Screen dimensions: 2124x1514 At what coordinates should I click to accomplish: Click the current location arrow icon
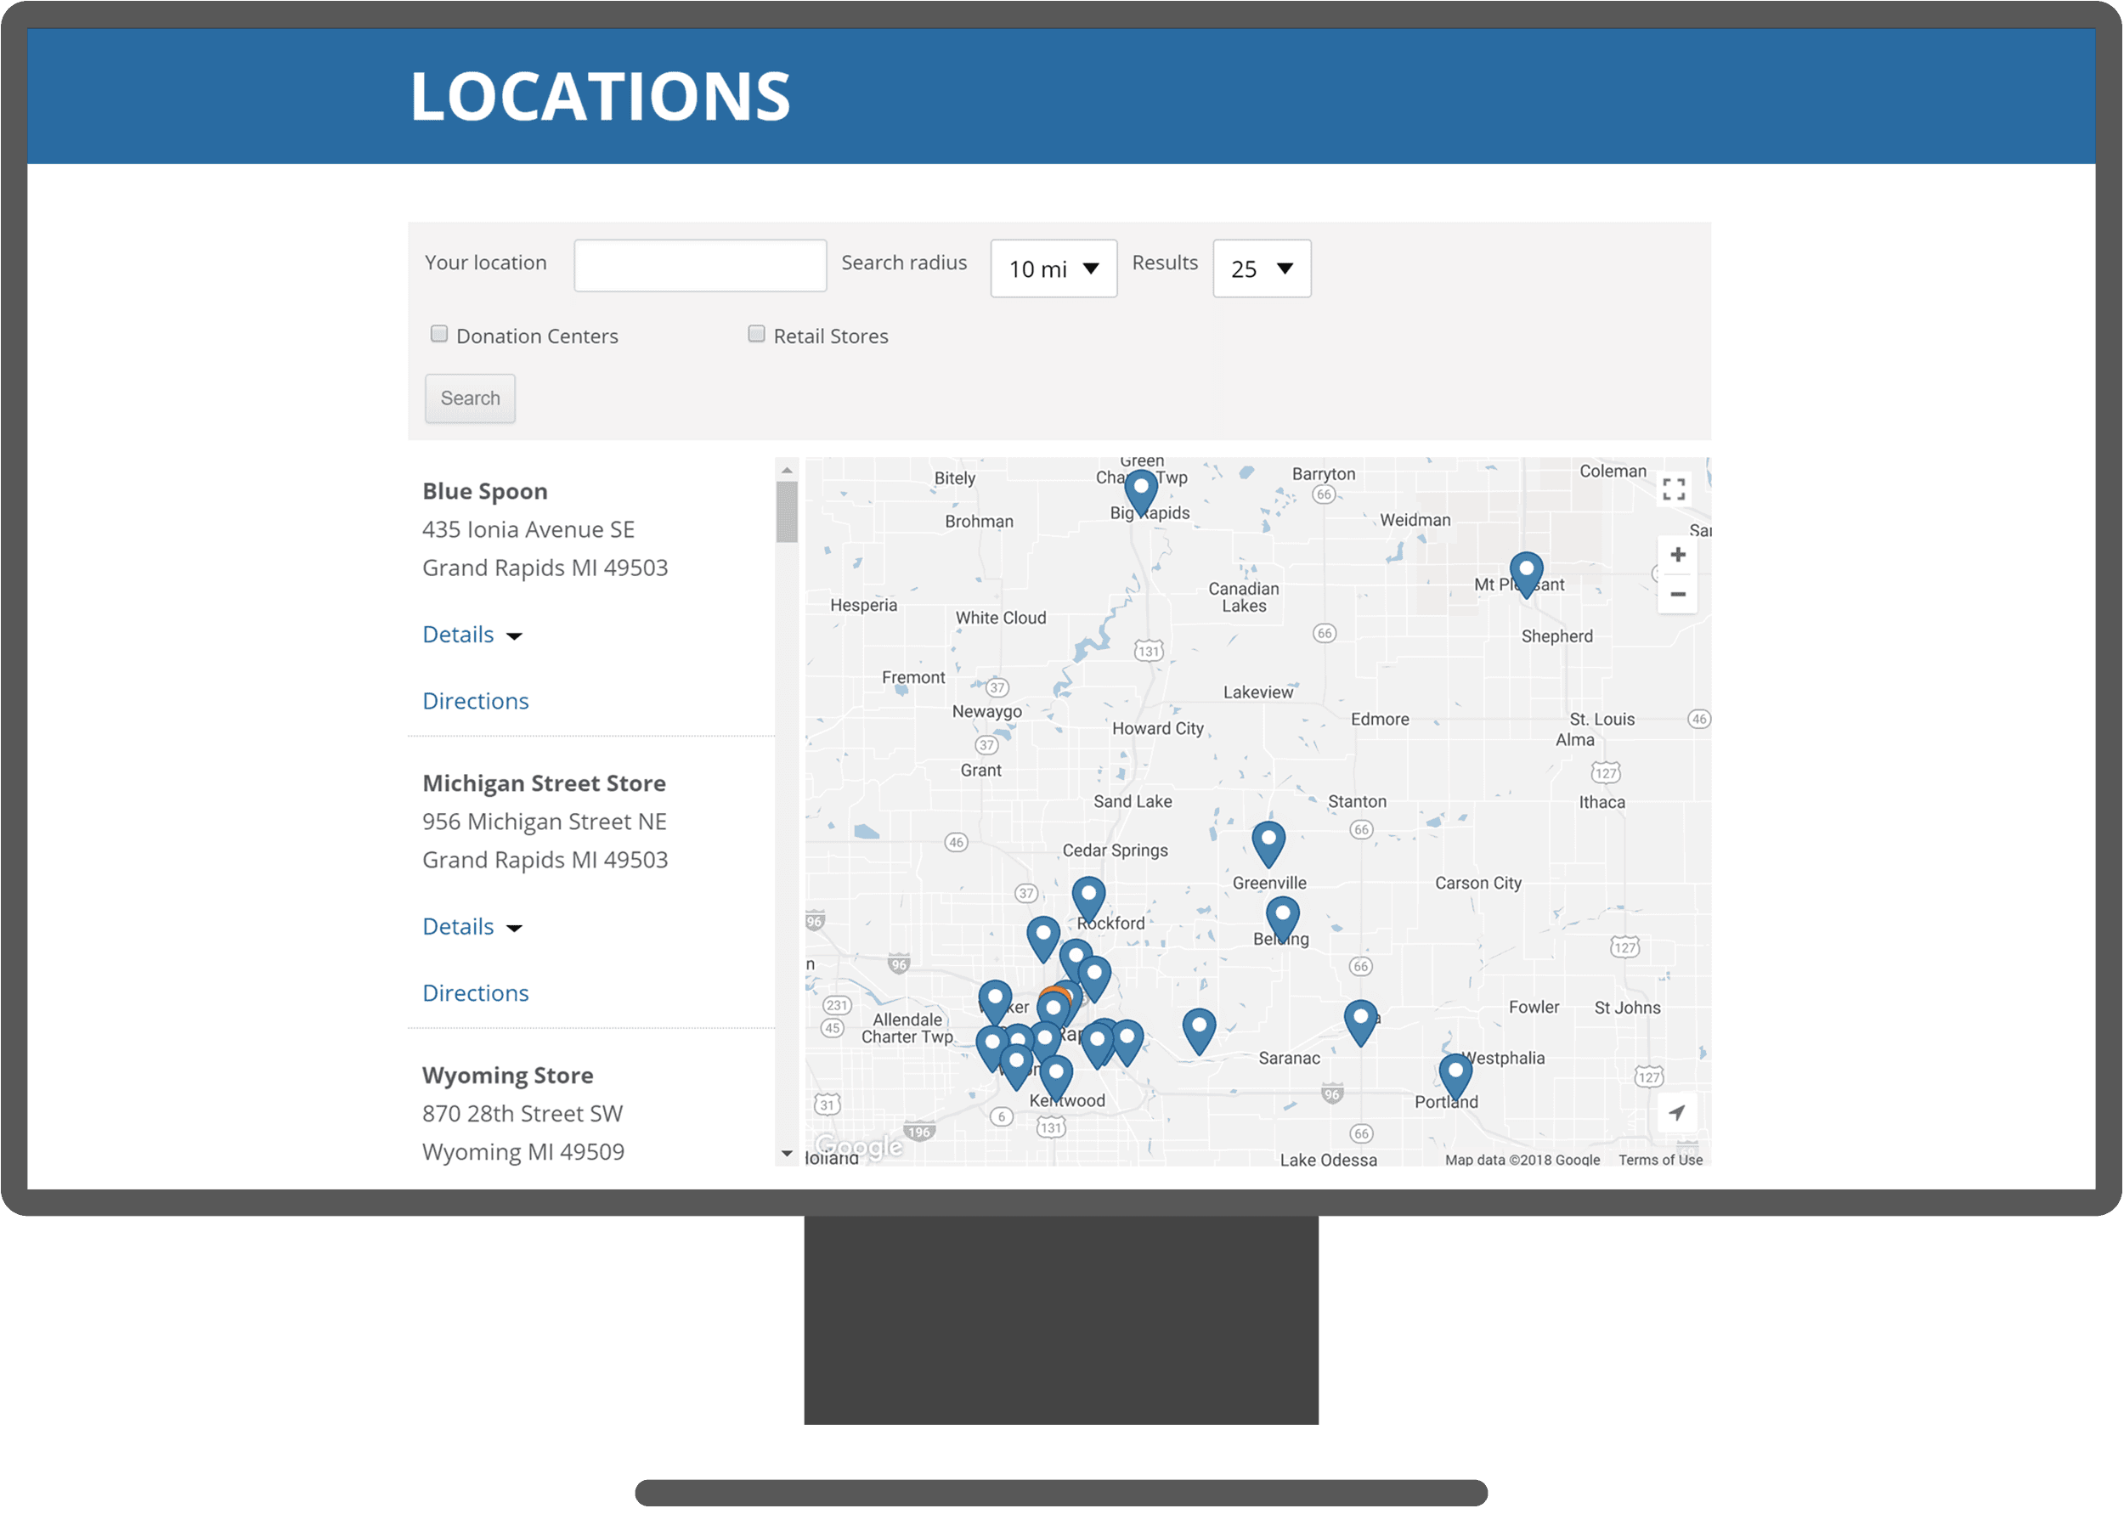1675,1116
